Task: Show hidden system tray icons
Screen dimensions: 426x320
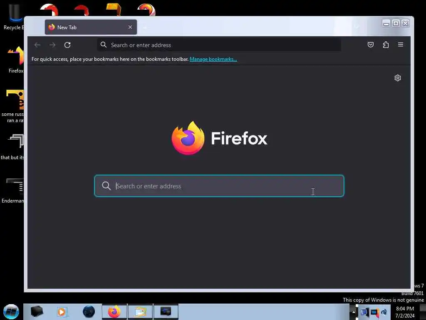Action: [354, 312]
